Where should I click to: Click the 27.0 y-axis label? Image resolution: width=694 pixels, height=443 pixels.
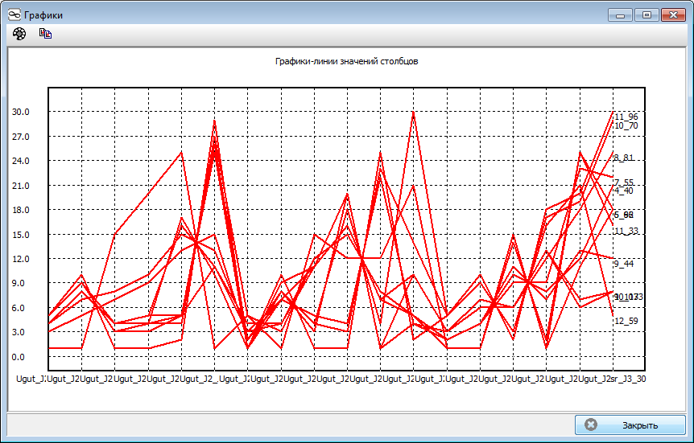tap(21, 137)
